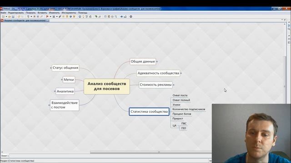
Task: Click the ПВС subtopic
Action: [x=184, y=124]
